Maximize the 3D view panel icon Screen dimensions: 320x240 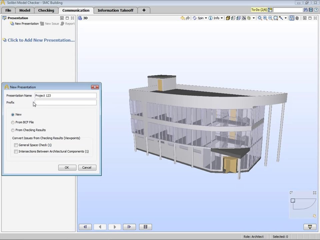[x=310, y=18]
